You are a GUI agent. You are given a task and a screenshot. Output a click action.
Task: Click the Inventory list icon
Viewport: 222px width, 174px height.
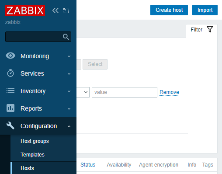(10, 90)
